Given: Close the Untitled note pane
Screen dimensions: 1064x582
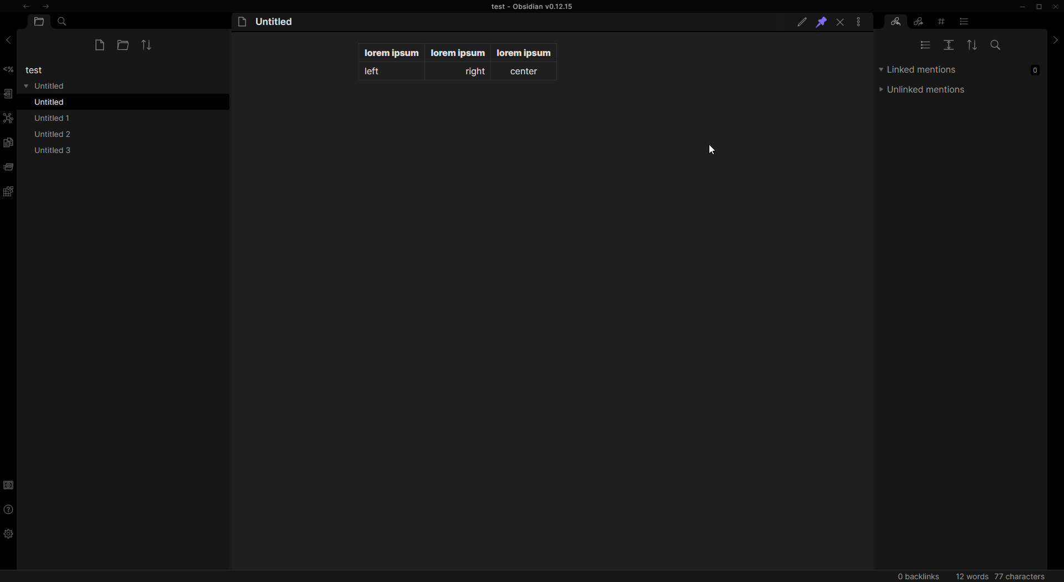Looking at the screenshot, I should coord(841,22).
